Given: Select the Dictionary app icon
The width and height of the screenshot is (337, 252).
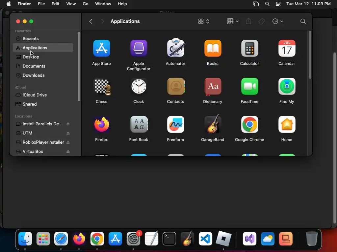Looking at the screenshot, I should click(x=213, y=87).
